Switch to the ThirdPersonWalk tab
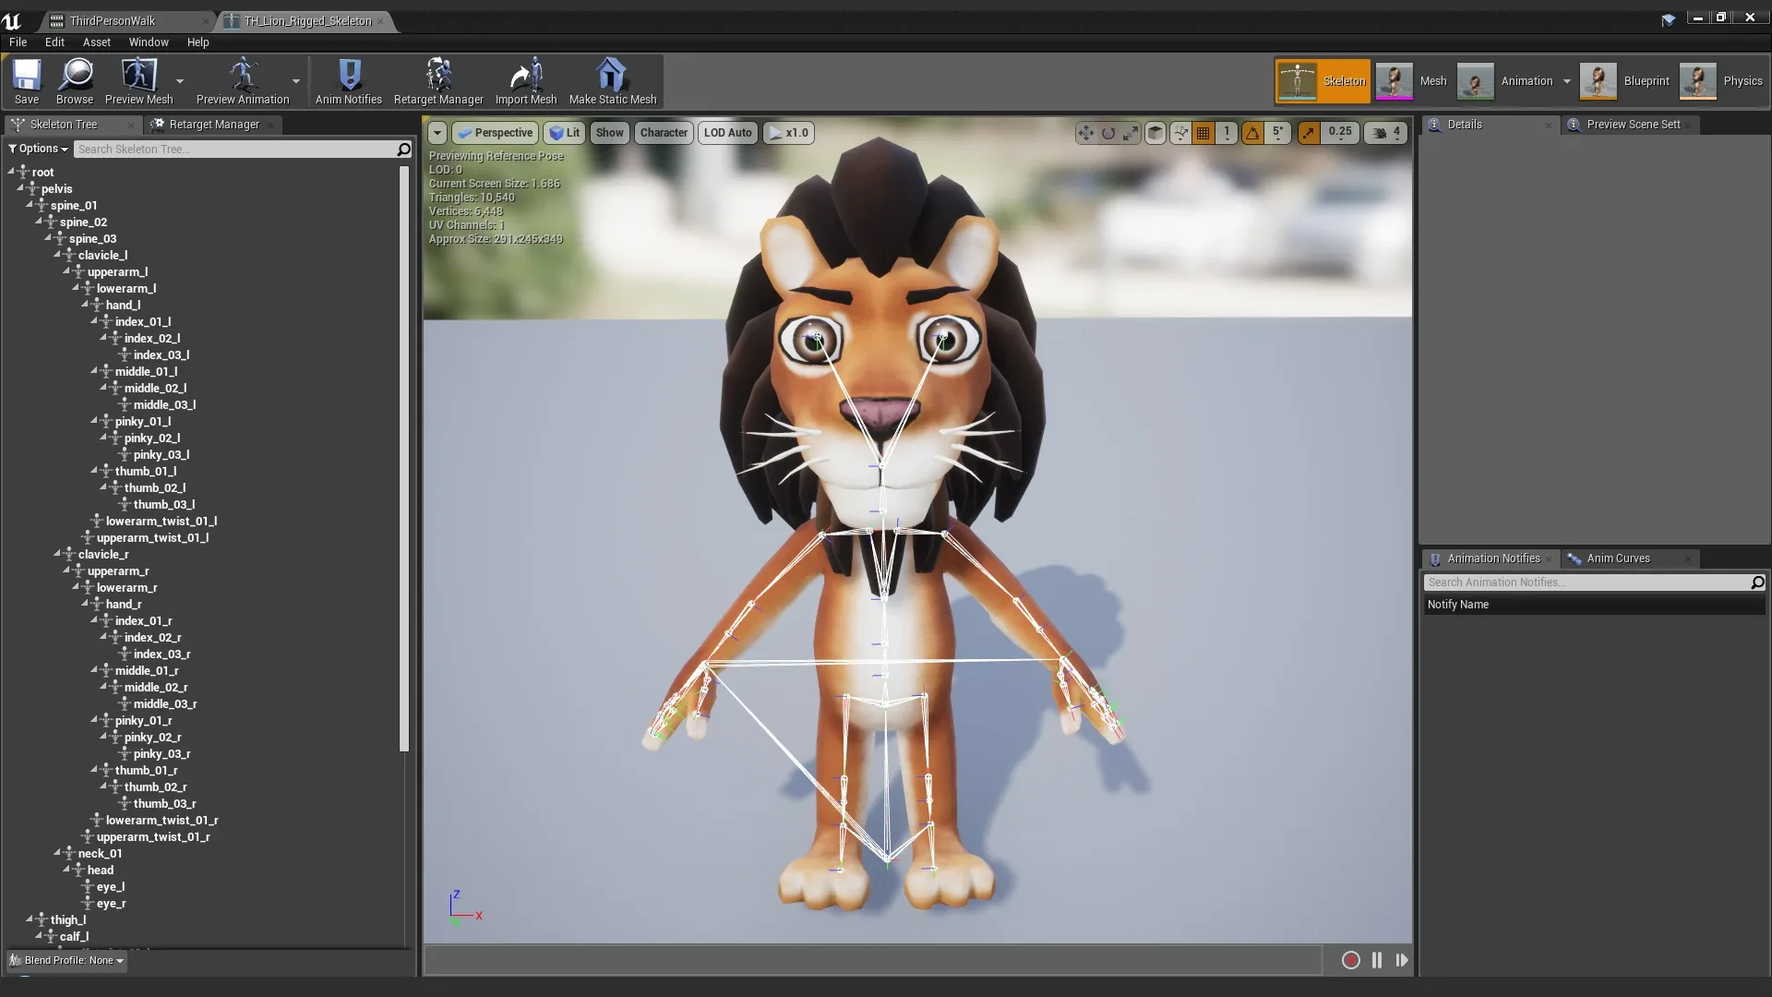The height and width of the screenshot is (997, 1772). (125, 20)
